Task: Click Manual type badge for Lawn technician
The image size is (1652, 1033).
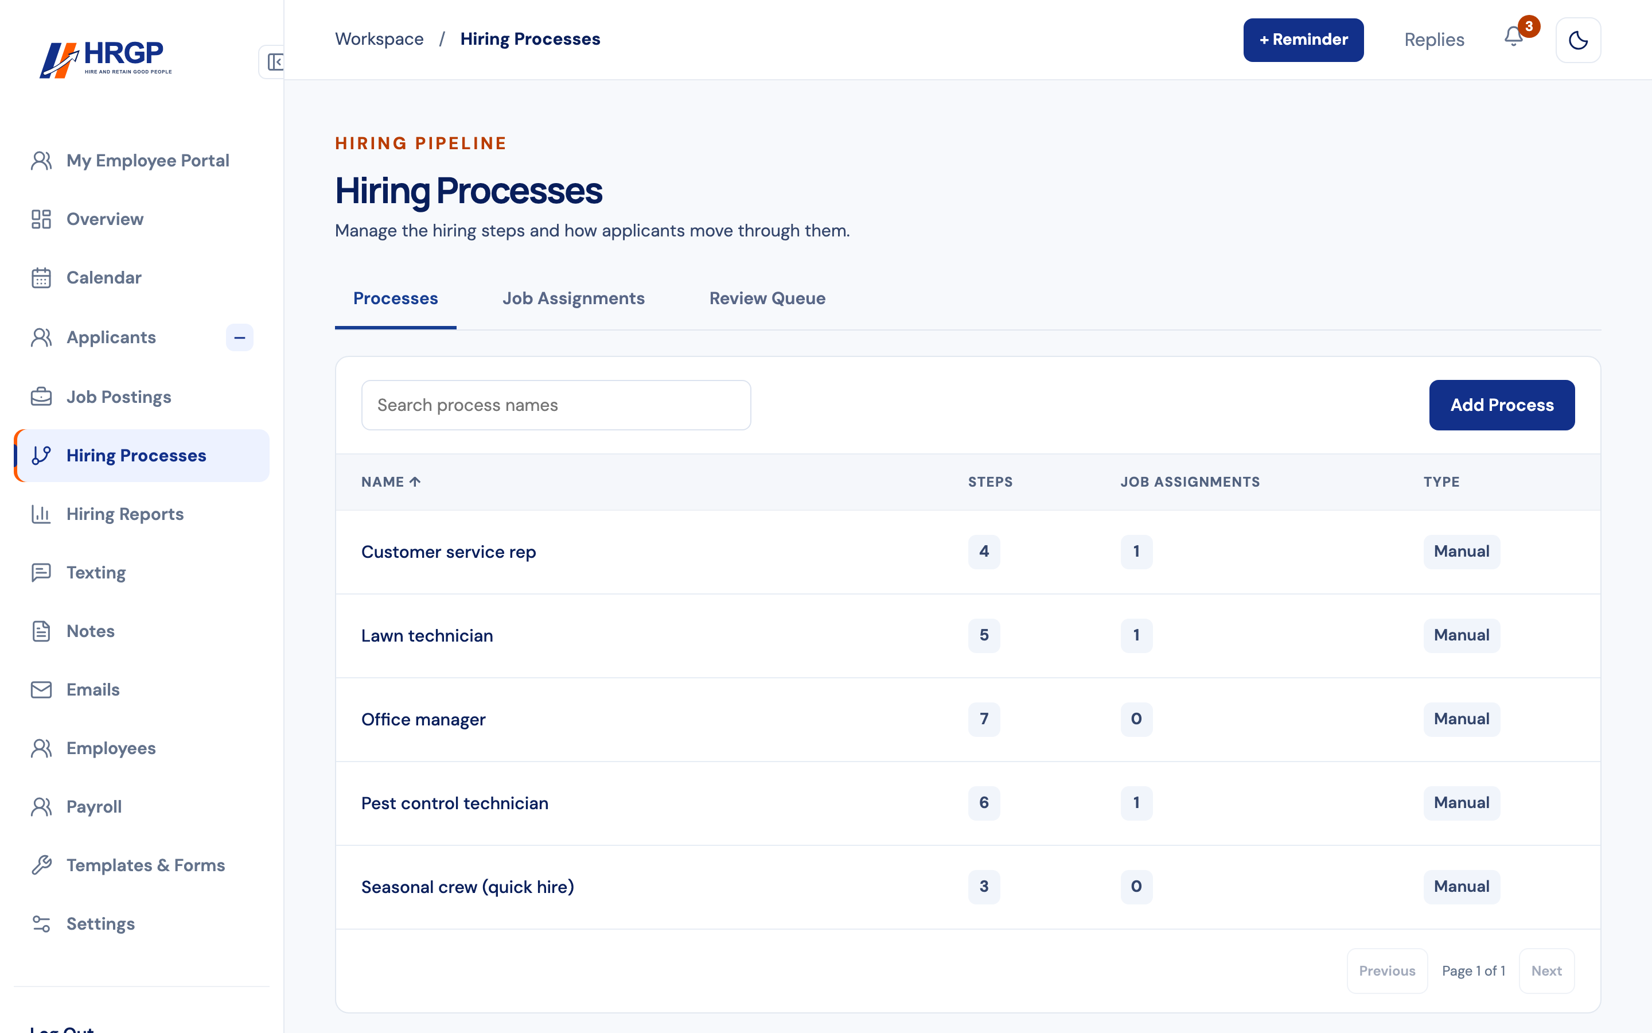Action: tap(1462, 635)
